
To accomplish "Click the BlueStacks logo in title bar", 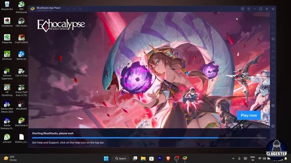I will click(x=32, y=9).
